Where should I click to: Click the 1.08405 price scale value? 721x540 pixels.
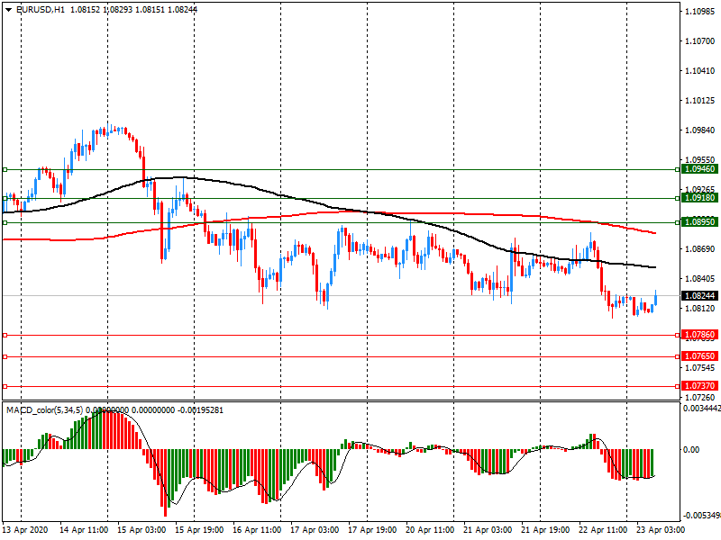coord(700,279)
